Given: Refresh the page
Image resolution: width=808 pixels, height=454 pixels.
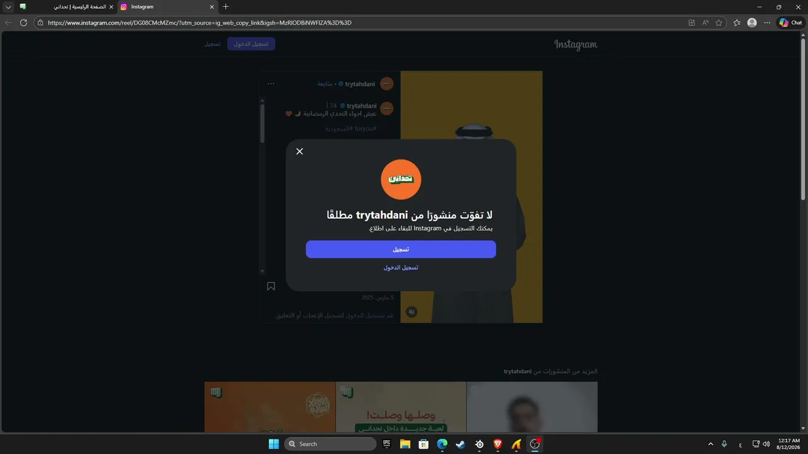Looking at the screenshot, I should click(x=24, y=23).
